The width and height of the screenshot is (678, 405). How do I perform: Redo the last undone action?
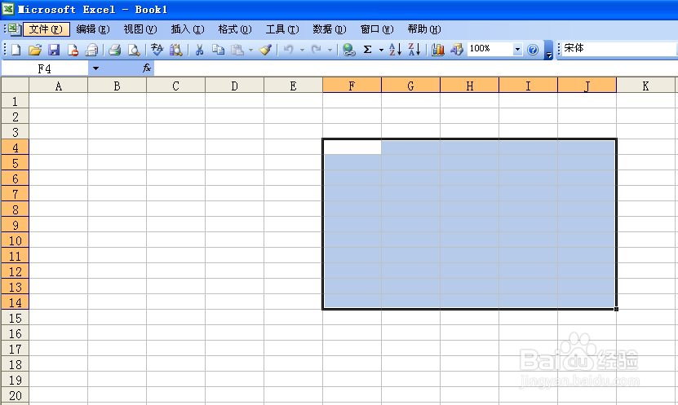pyautogui.click(x=317, y=50)
